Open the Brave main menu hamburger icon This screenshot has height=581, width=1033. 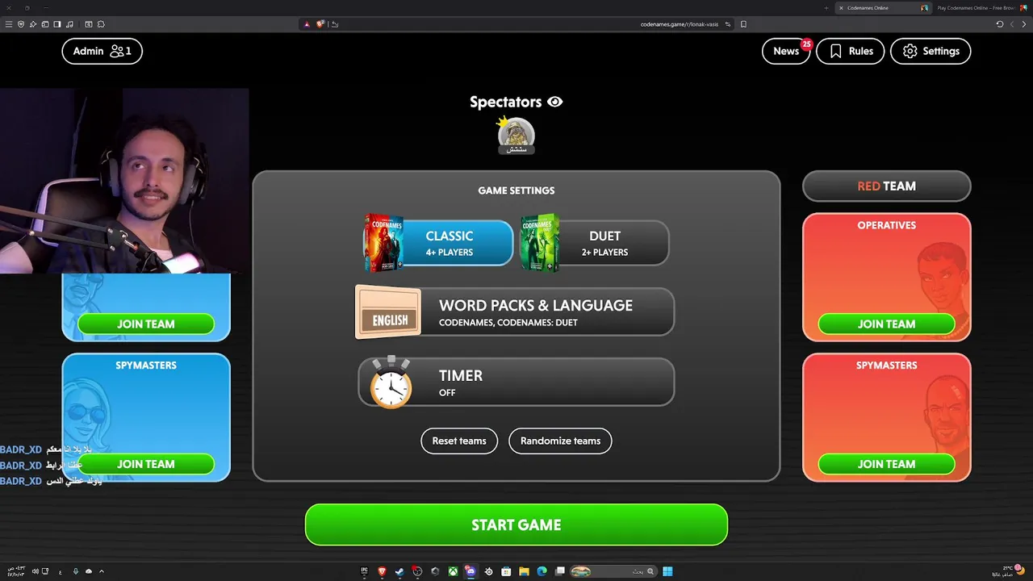pyautogui.click(x=9, y=24)
